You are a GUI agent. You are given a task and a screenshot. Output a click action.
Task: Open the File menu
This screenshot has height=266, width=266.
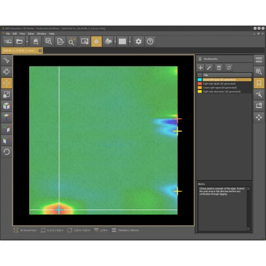(8, 34)
